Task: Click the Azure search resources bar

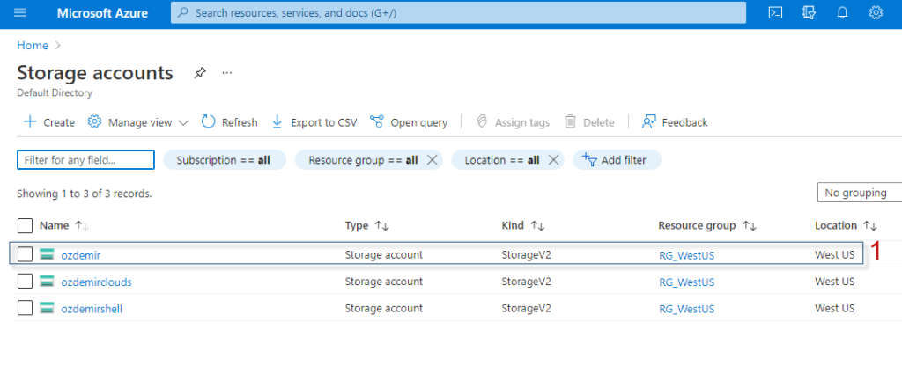Action: (x=458, y=12)
